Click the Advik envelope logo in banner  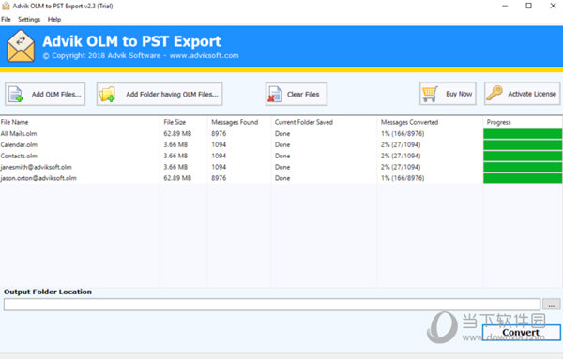coord(21,46)
